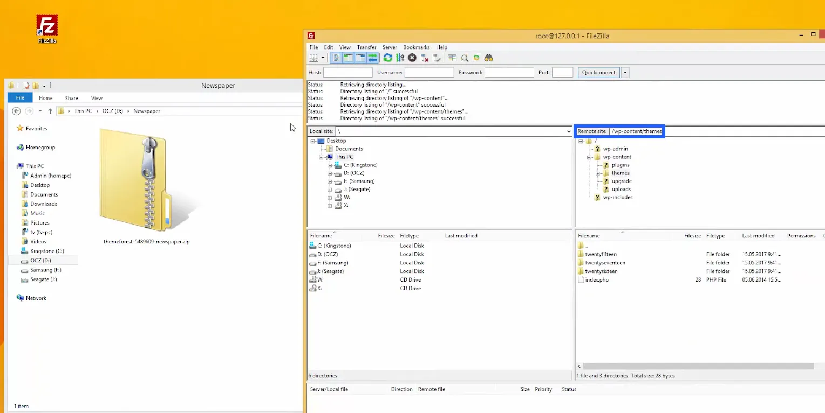Open the directory listing filters dialog
The image size is (825, 413).
click(452, 58)
